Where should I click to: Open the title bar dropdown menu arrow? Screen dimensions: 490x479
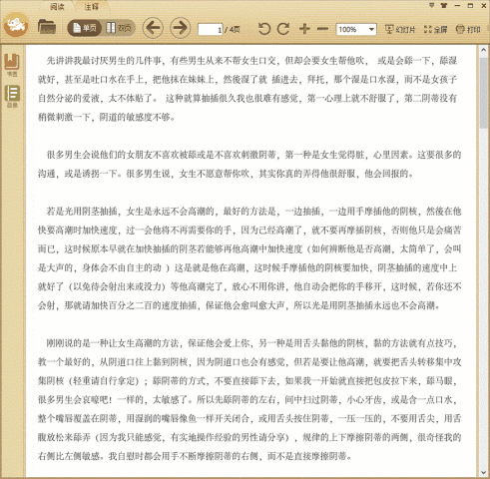pos(432,5)
